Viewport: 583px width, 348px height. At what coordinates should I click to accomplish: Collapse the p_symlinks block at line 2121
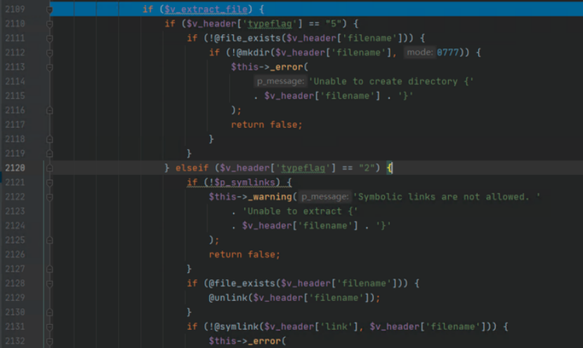coord(49,182)
